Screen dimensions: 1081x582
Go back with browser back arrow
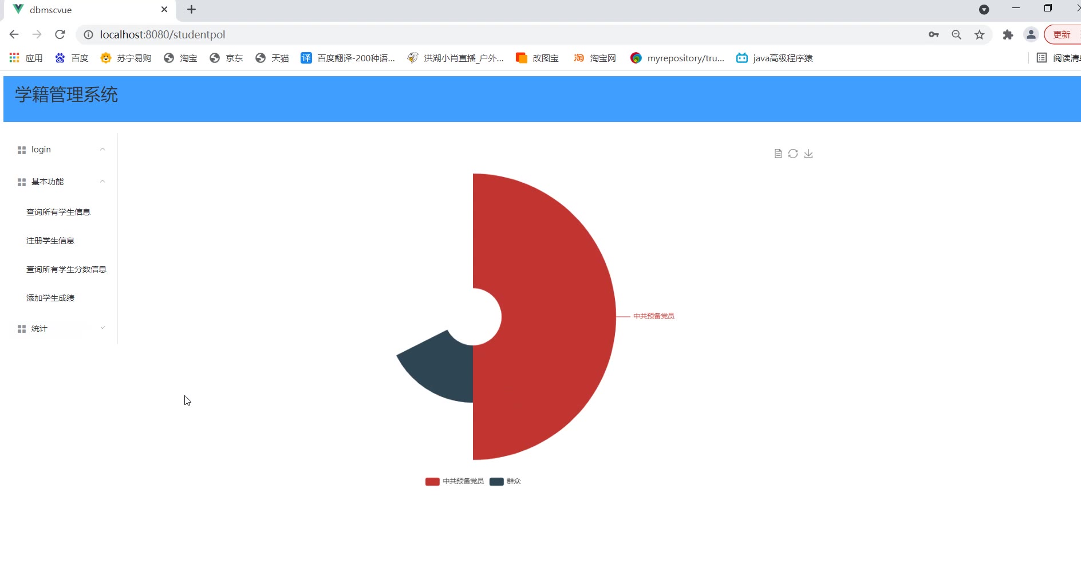pos(14,34)
